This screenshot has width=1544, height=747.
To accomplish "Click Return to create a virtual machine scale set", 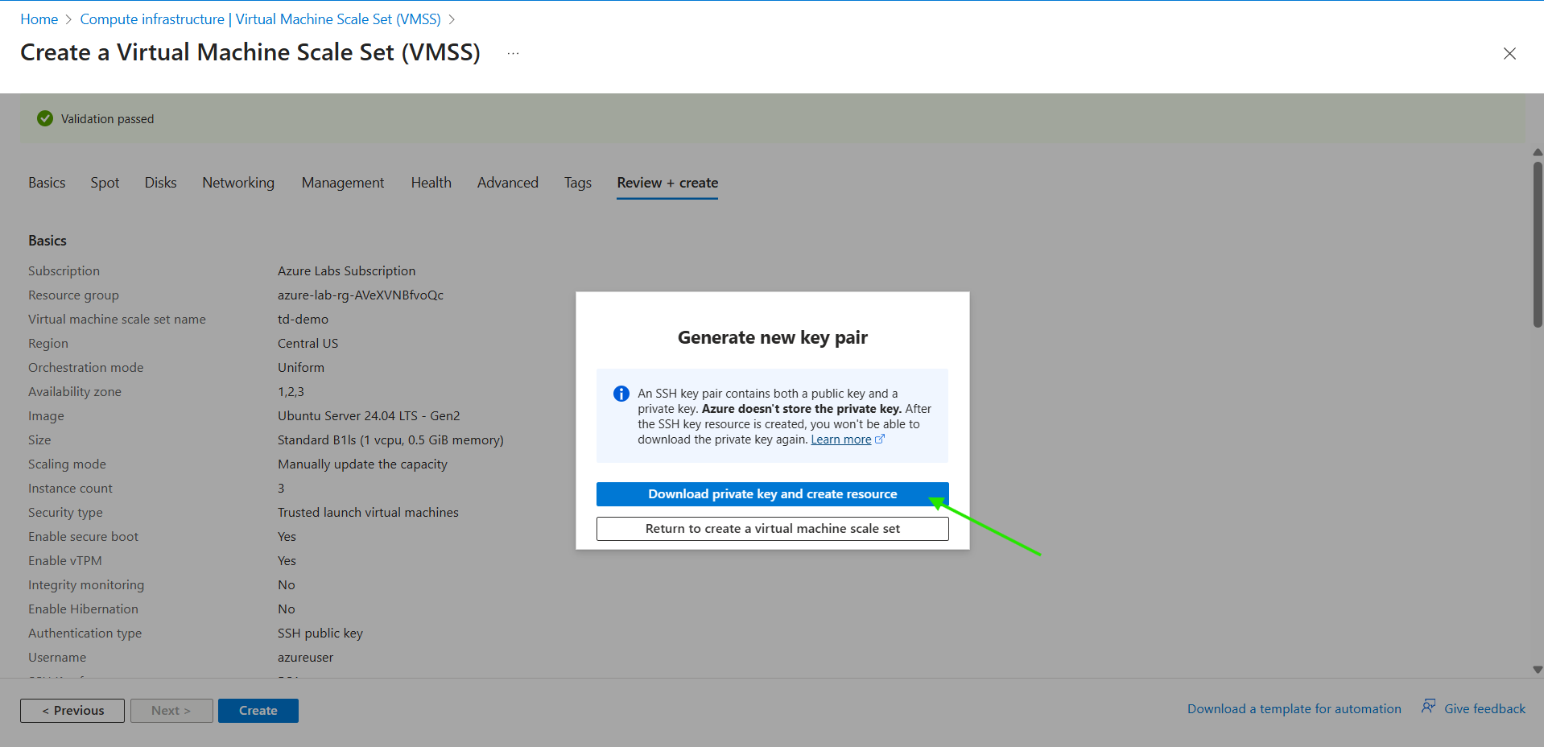I will (771, 529).
